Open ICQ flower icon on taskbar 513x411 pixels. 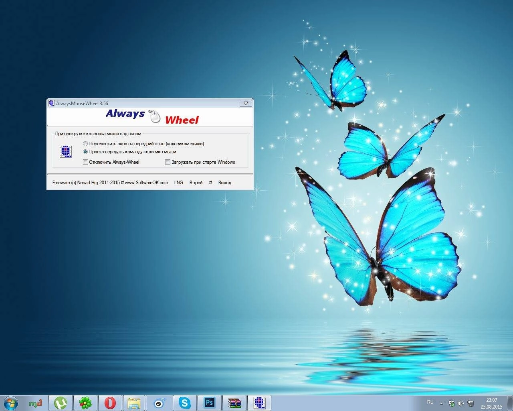pyautogui.click(x=85, y=403)
